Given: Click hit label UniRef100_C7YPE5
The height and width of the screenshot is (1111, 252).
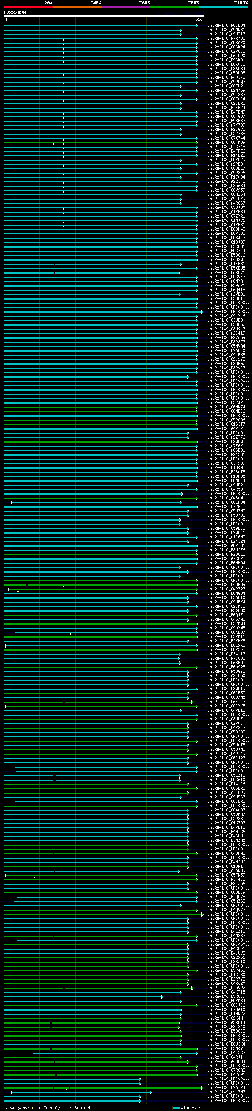Looking at the screenshot, I should (226, 506).
